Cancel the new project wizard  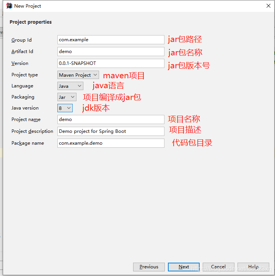coord(218,267)
